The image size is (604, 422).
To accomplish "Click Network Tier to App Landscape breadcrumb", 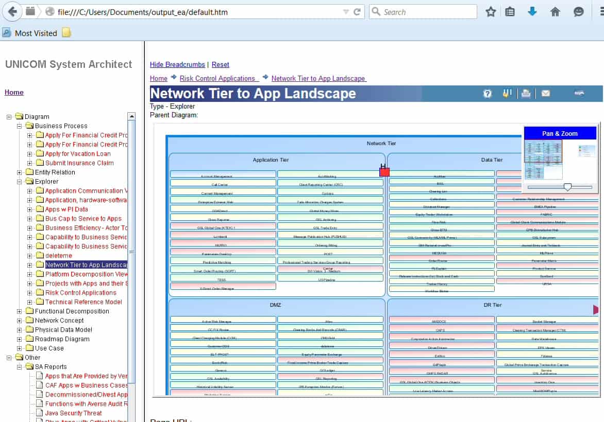I will (318, 78).
